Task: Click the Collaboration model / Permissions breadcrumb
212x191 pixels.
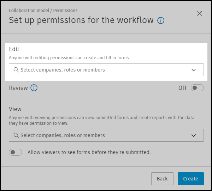Action: click(43, 11)
